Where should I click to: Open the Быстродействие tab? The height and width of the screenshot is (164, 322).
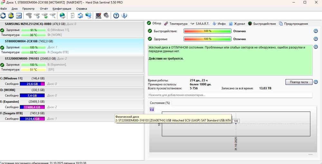tap(262, 23)
